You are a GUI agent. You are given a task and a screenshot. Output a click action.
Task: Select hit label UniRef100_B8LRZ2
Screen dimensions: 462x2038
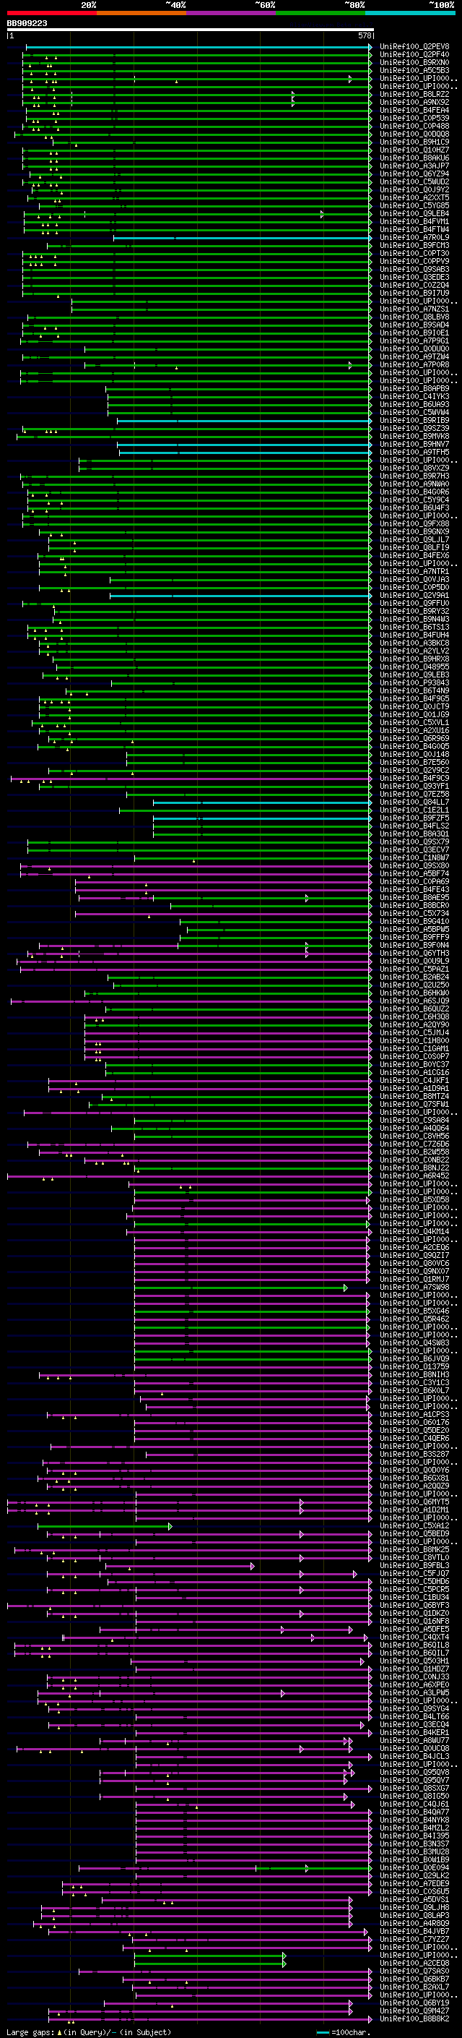(414, 94)
